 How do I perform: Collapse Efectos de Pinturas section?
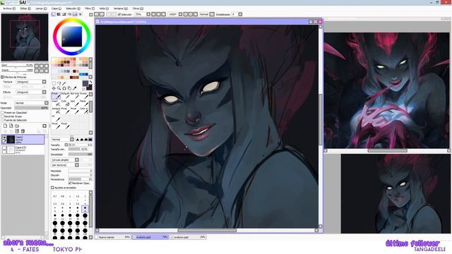(2, 77)
